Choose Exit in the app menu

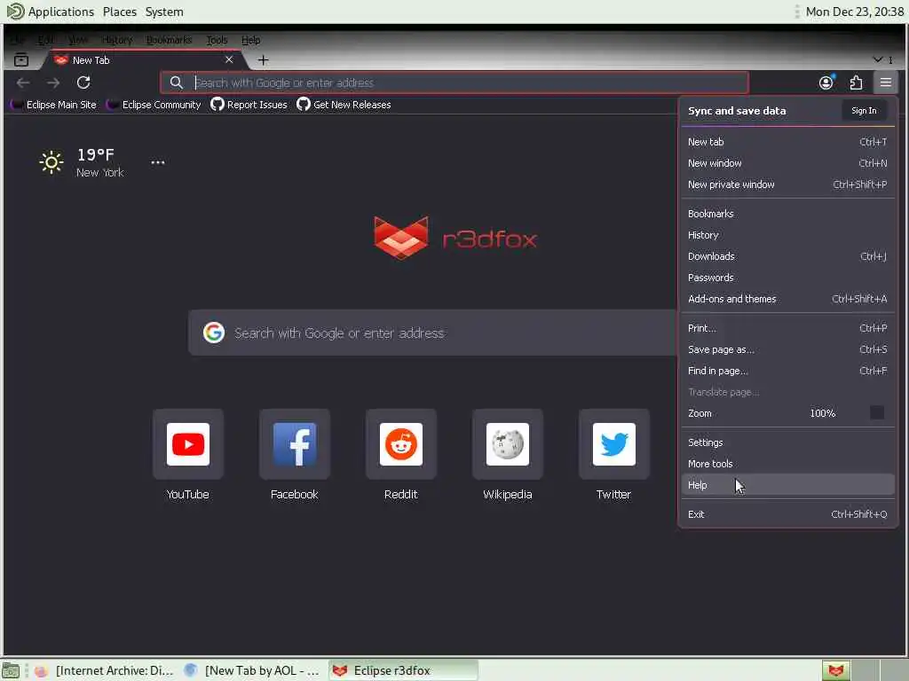787,514
